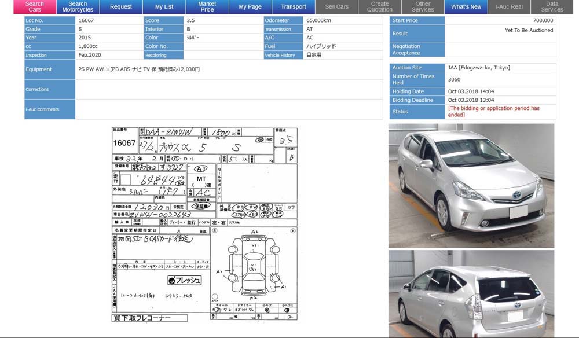The height and width of the screenshot is (338, 579).
Task: Click the auction site JAA [Edogawa-ku, Tokyo]
Action: pos(479,68)
